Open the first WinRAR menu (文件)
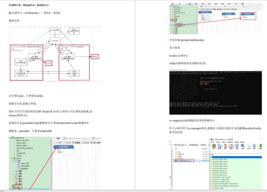This screenshot has height=192, width=267. point(212,142)
